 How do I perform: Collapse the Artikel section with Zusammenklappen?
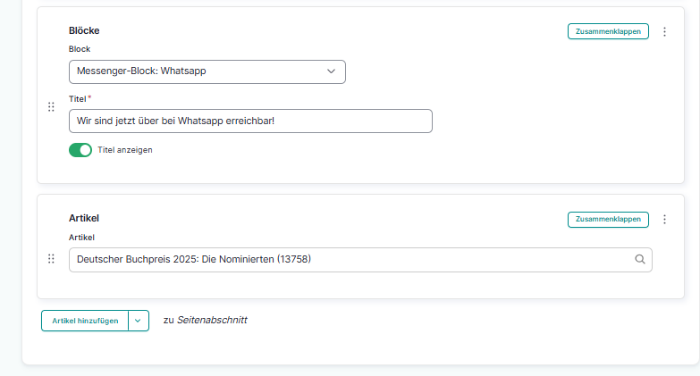point(608,219)
